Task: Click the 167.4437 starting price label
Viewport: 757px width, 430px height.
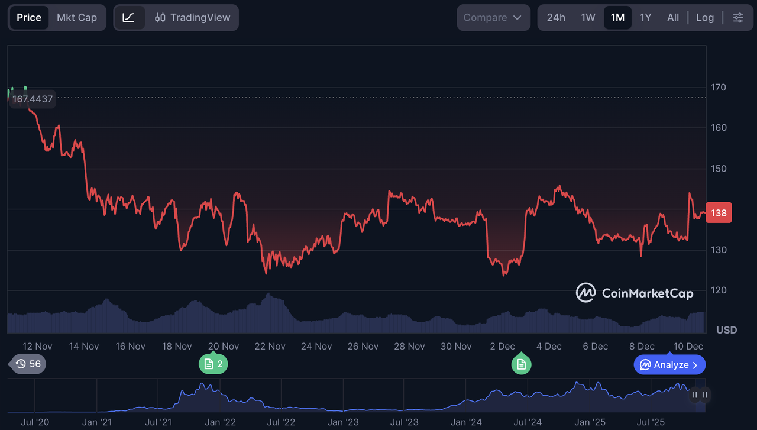Action: (x=33, y=99)
